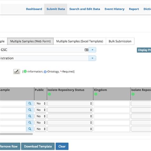The image size is (151, 151).
Task: Open first row Public No selector
Action: click(x=40, y=104)
